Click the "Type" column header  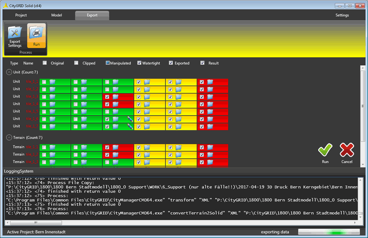(x=14, y=63)
